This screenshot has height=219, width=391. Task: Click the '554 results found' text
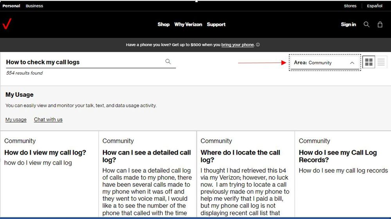tap(24, 73)
